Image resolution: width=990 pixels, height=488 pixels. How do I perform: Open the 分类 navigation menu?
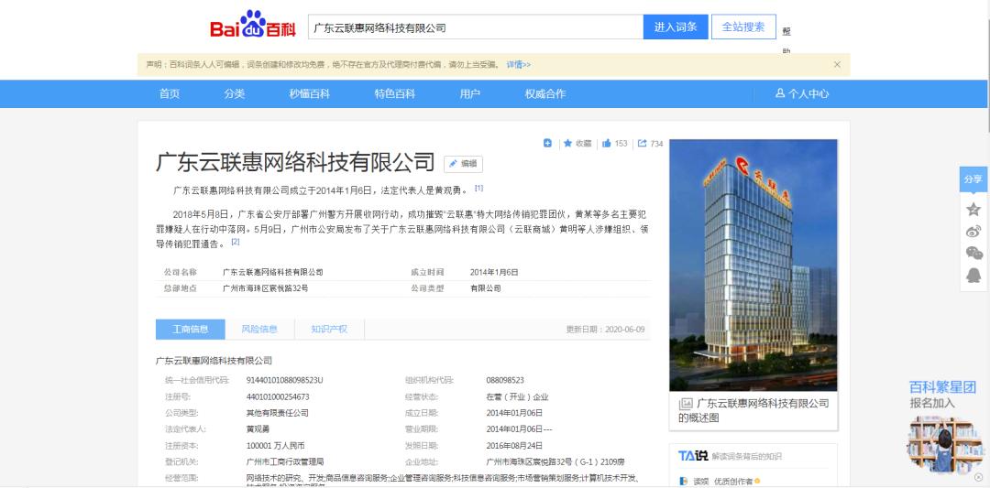[235, 94]
